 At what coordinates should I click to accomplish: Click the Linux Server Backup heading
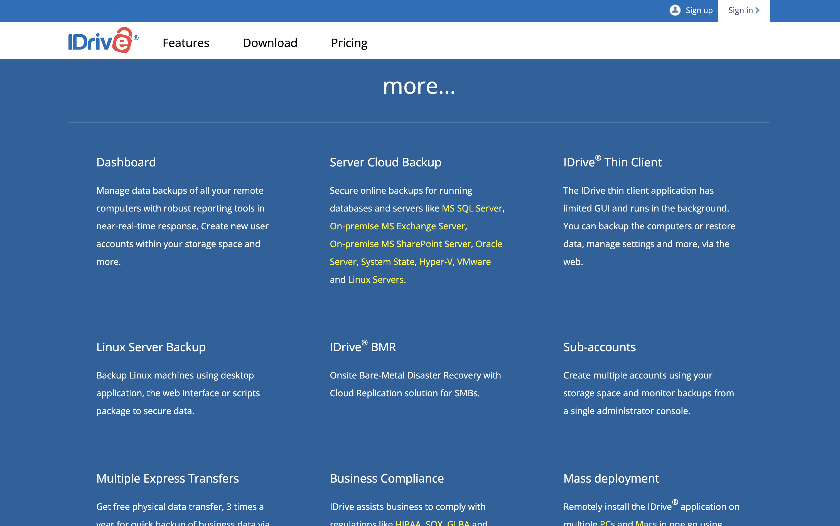tap(151, 347)
